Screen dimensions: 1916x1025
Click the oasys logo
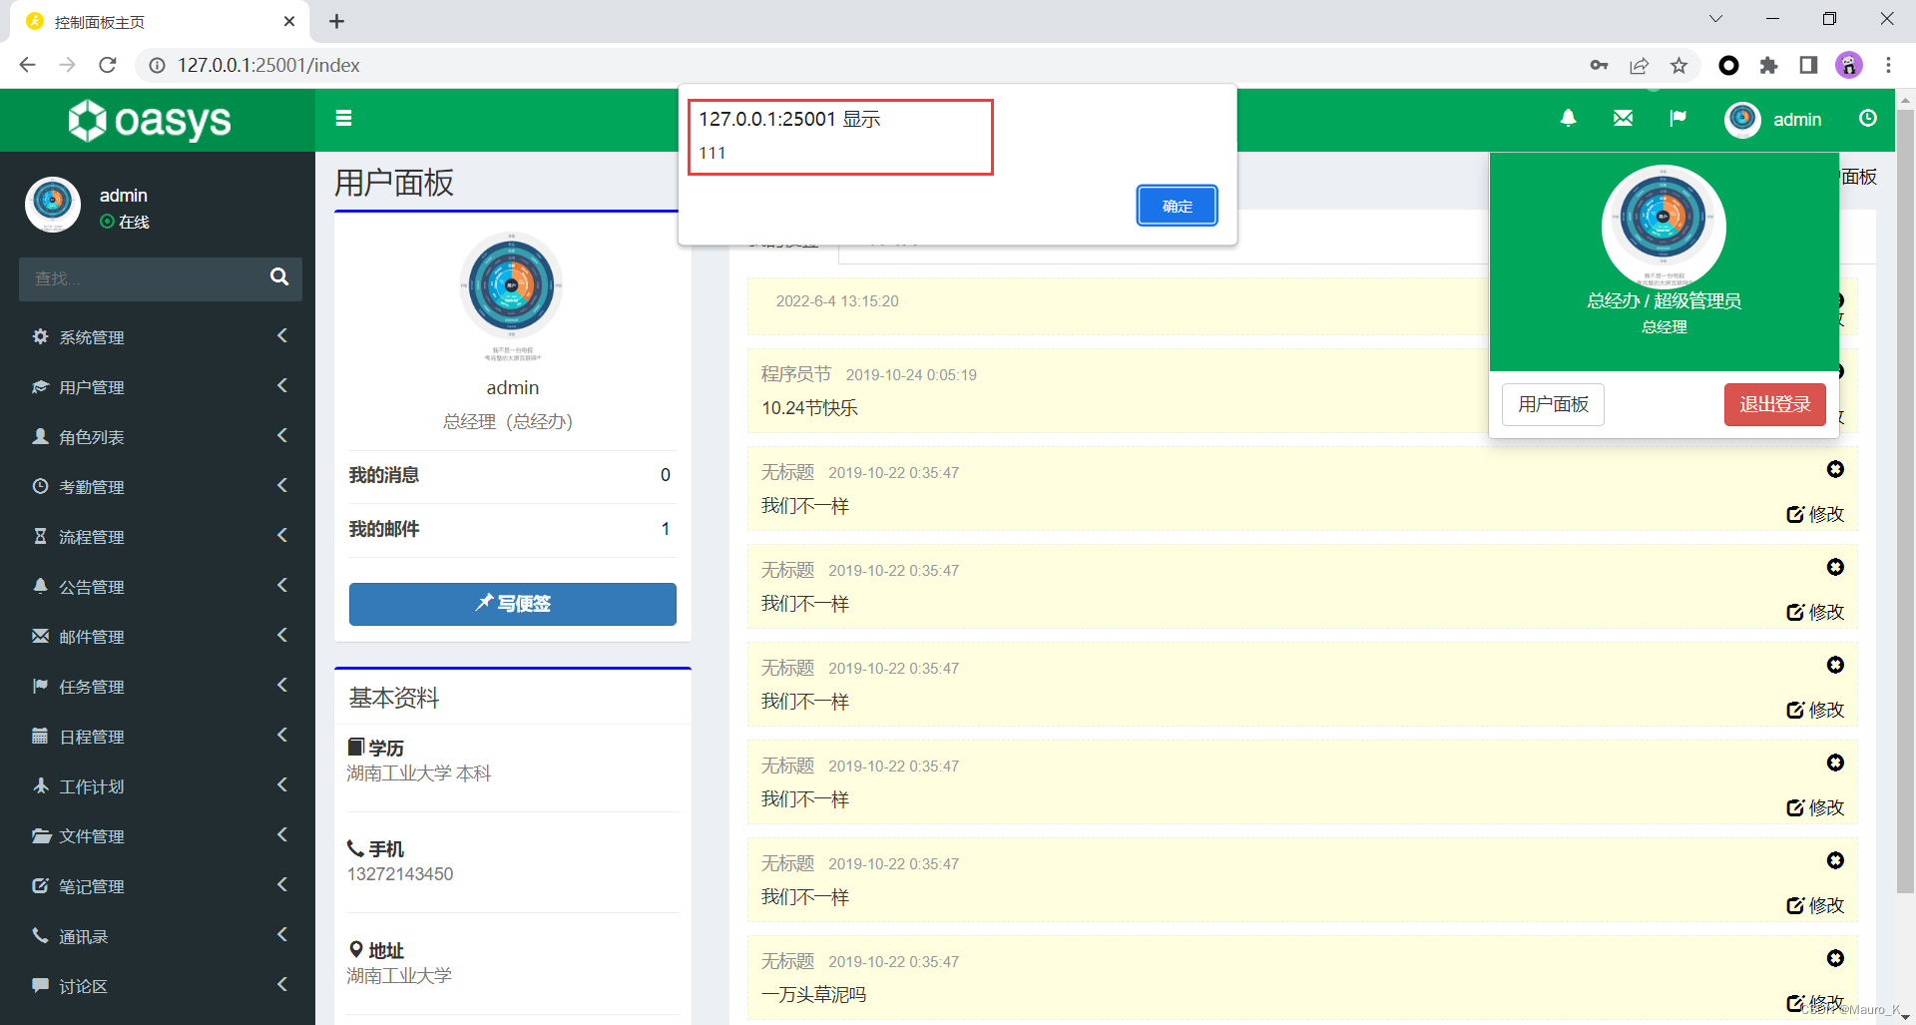coord(147,120)
